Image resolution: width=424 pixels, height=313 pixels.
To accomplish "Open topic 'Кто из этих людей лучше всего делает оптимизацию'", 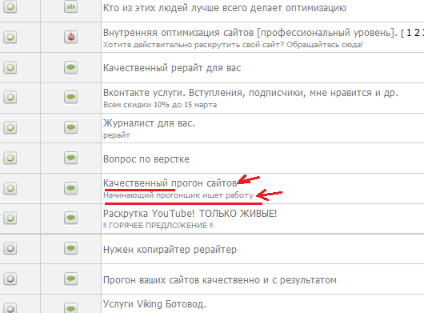I will coord(225,7).
